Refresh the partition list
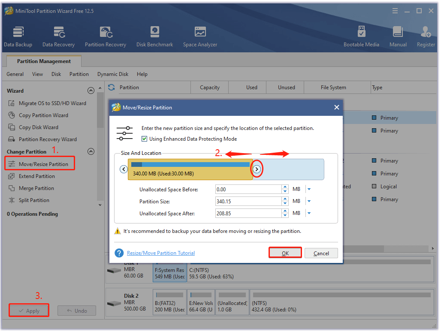This screenshot has height=332, width=441. click(111, 87)
